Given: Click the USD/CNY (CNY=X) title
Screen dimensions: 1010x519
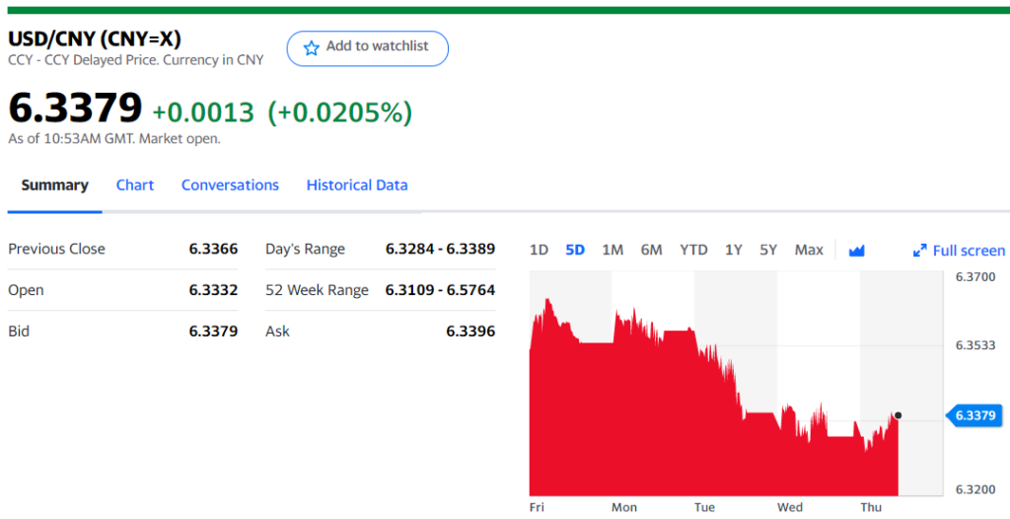Looking at the screenshot, I should [95, 39].
